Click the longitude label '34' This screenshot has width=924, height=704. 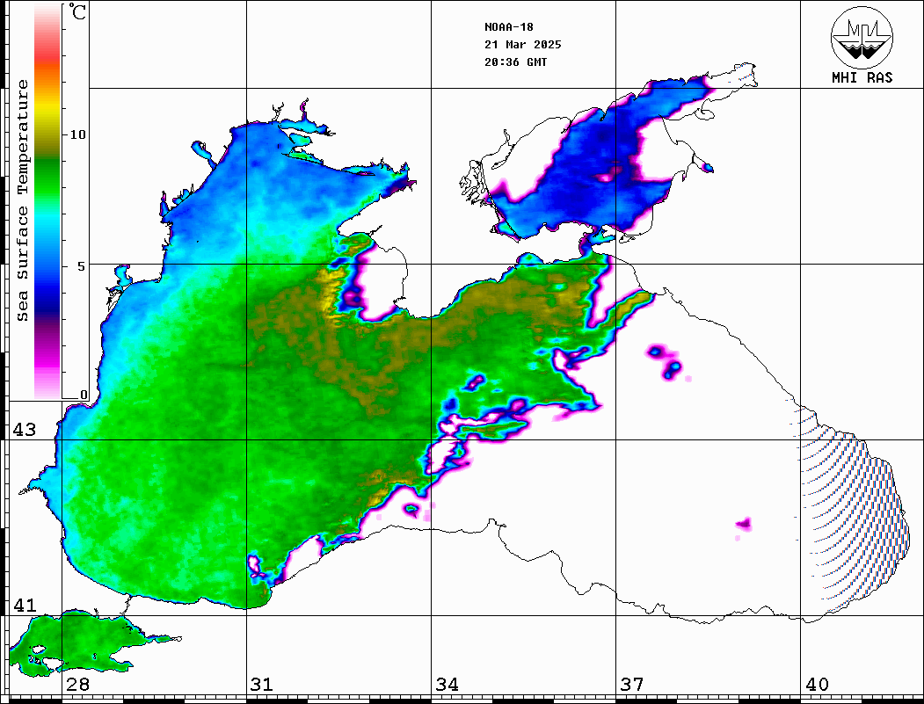[447, 685]
